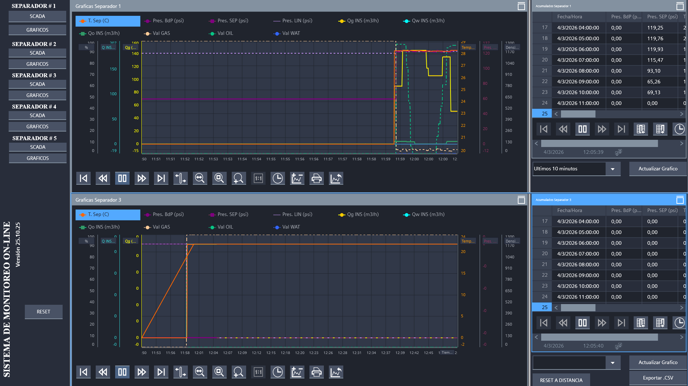Click zoom time axis icon in Separador 1 toolbar
The width and height of the screenshot is (688, 386).
200,178
